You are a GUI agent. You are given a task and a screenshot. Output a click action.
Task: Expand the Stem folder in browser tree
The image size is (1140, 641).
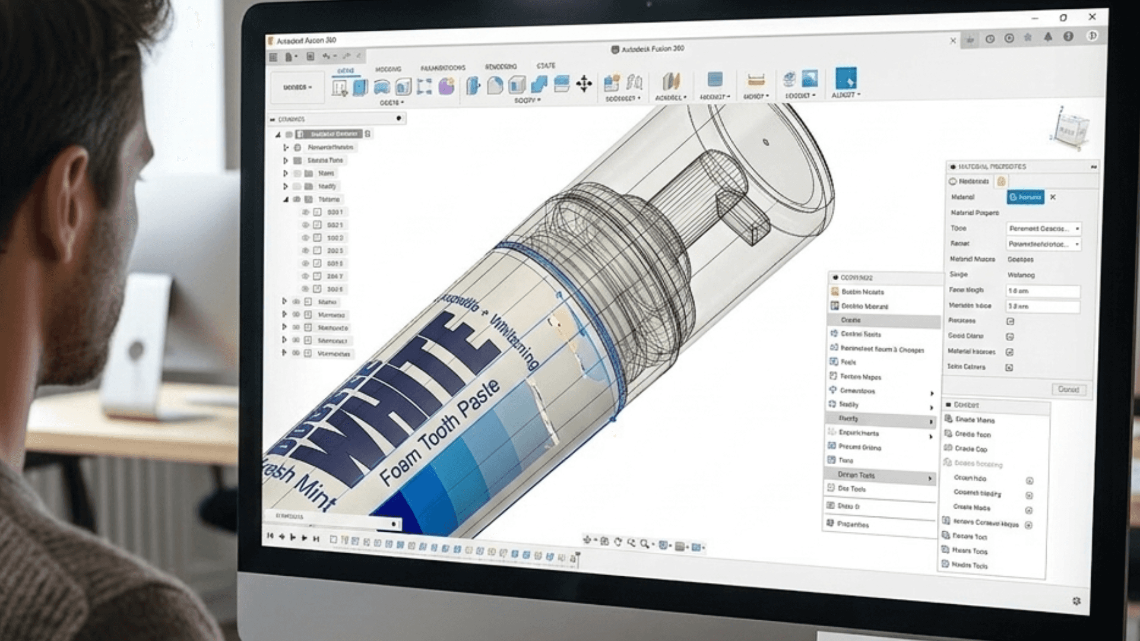(x=286, y=173)
